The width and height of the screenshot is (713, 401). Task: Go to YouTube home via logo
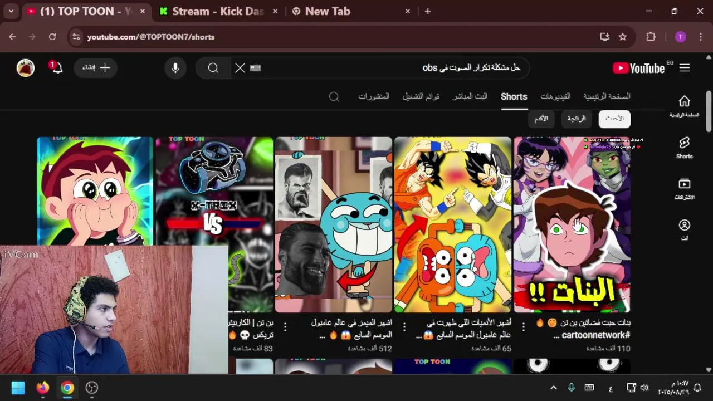click(638, 68)
